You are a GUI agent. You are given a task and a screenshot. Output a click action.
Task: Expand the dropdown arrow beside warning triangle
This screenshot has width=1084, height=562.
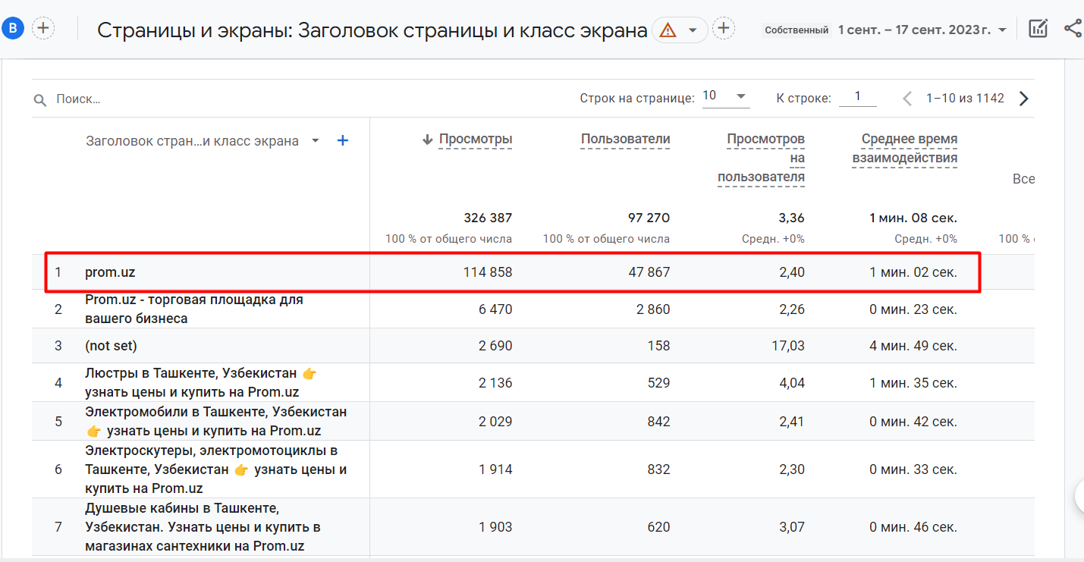pyautogui.click(x=692, y=30)
